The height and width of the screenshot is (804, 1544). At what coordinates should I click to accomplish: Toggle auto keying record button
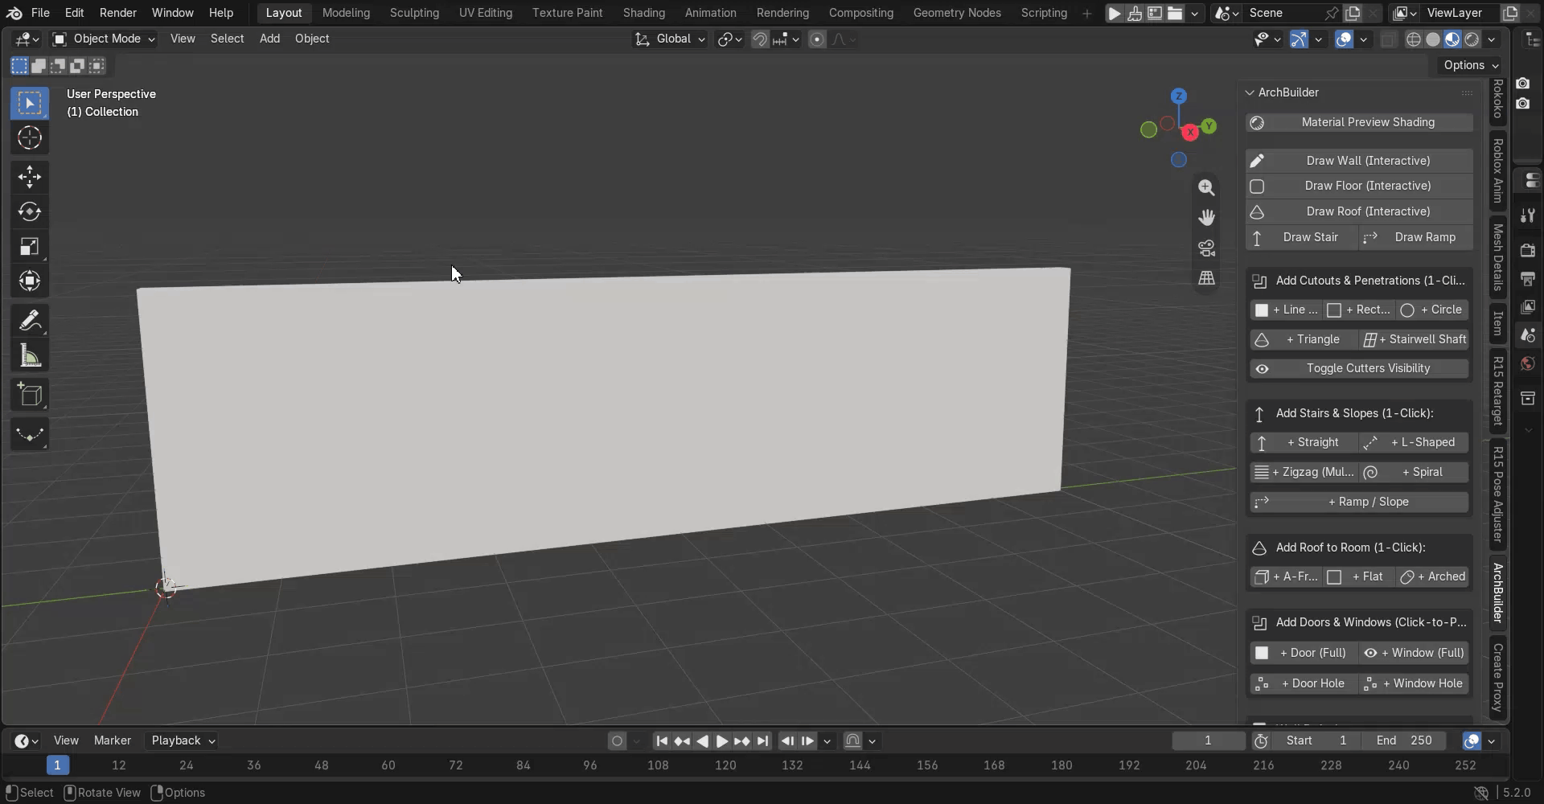(617, 741)
